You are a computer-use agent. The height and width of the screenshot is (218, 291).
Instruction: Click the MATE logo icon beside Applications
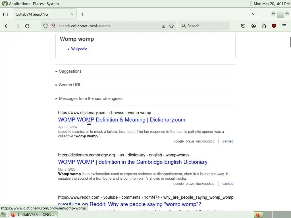(x=5, y=4)
